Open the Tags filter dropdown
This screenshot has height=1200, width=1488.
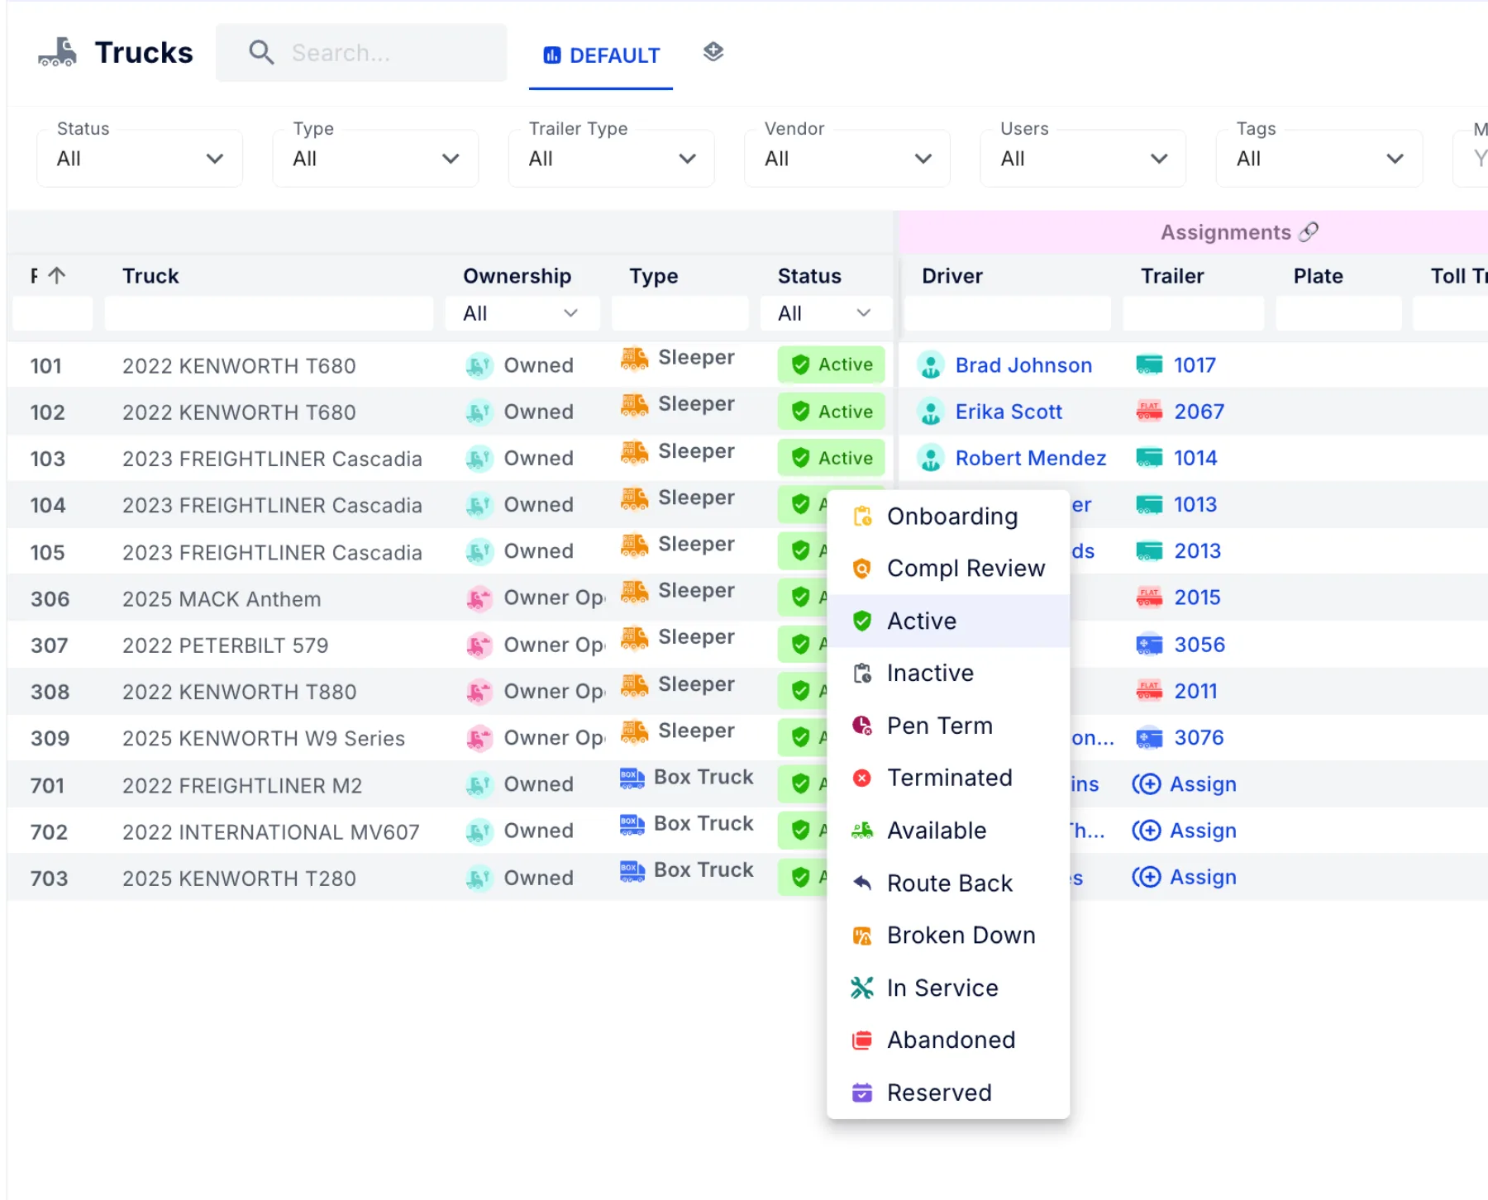coord(1319,158)
